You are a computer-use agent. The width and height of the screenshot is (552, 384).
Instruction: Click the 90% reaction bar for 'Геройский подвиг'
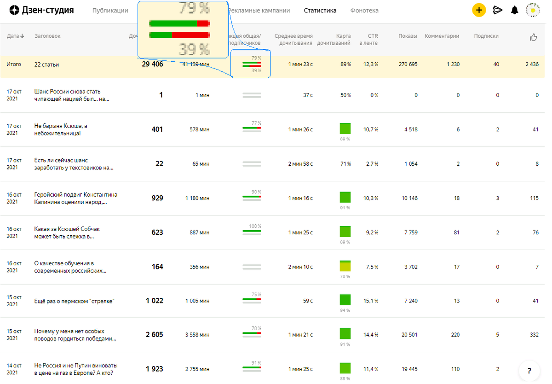click(252, 196)
